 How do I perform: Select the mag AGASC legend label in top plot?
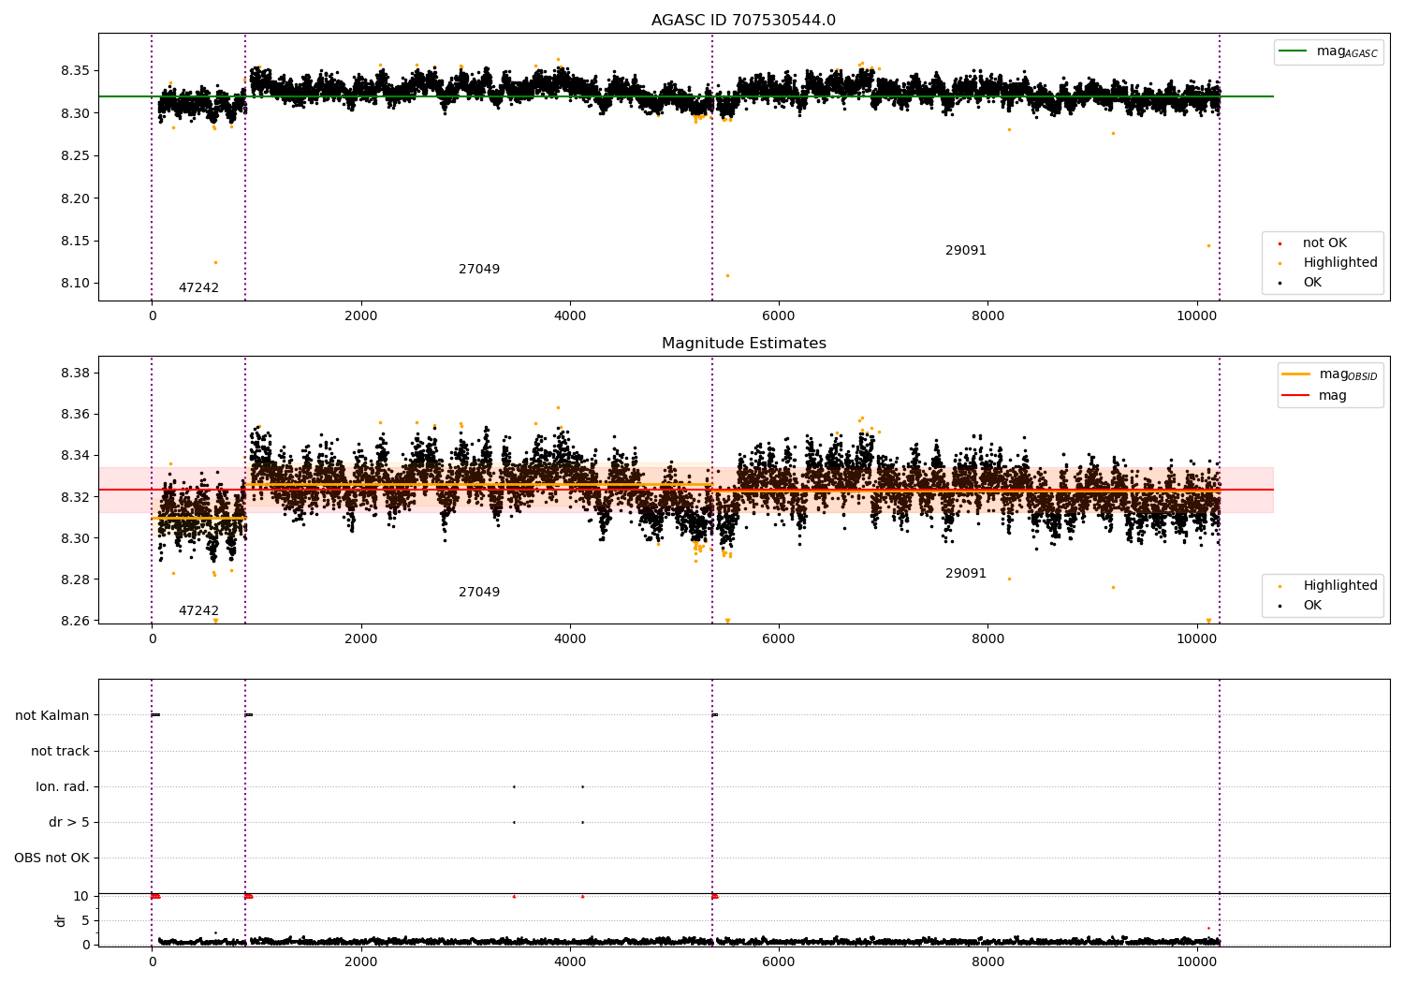click(x=1347, y=51)
